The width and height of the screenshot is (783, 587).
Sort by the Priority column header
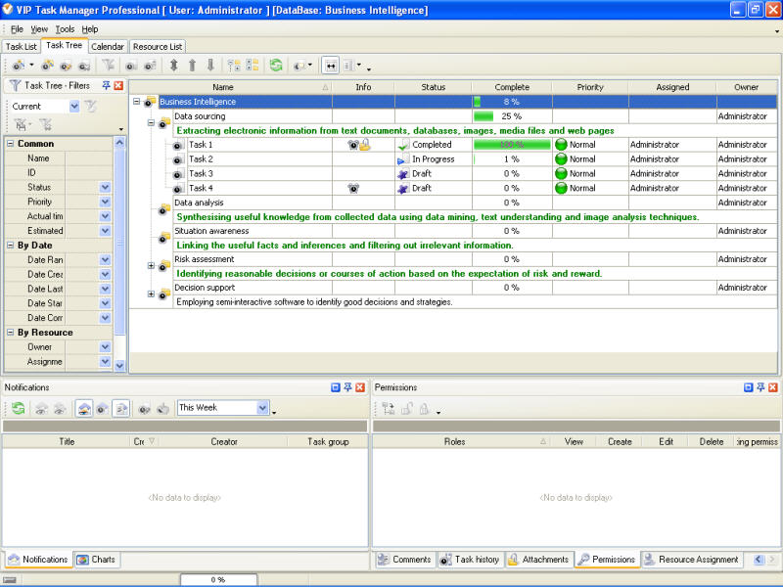(x=590, y=87)
